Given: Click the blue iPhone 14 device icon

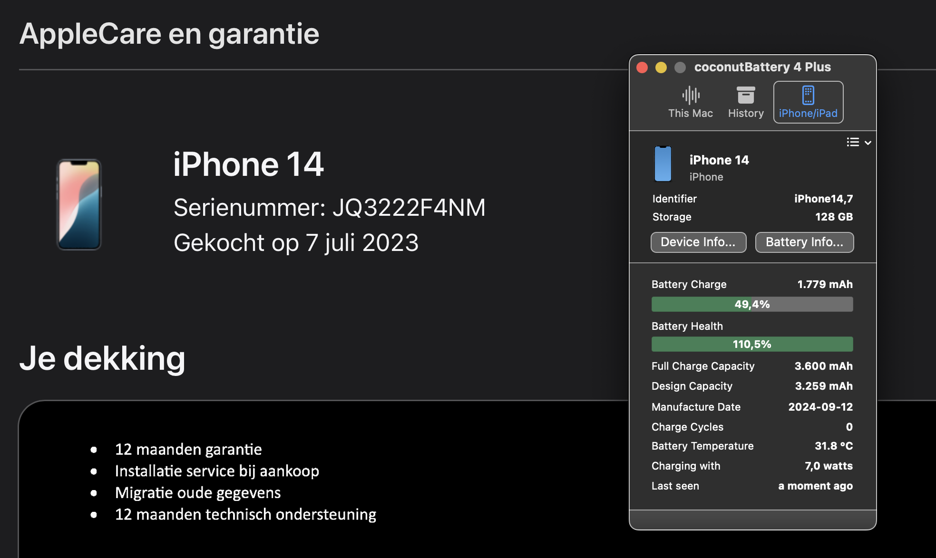Looking at the screenshot, I should [x=663, y=164].
